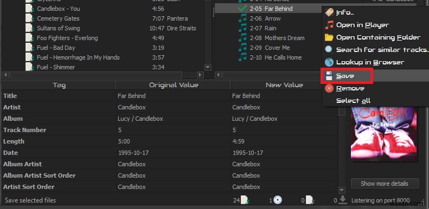Image resolution: width=429 pixels, height=209 pixels.
Task: Click the Far Behind cover art thumbnail
Action: 383,134
